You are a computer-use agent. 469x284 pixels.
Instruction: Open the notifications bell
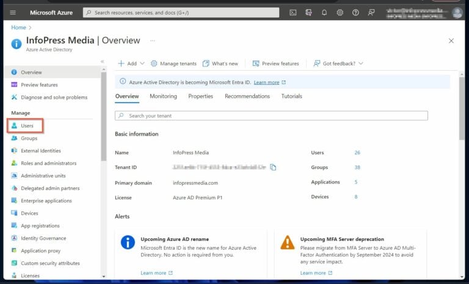tap(324, 13)
